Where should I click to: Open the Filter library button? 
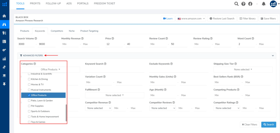pos(248,18)
